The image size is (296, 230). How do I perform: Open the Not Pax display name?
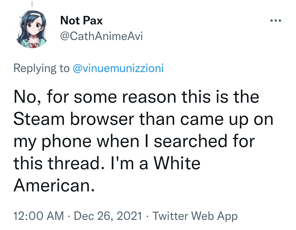pos(81,20)
